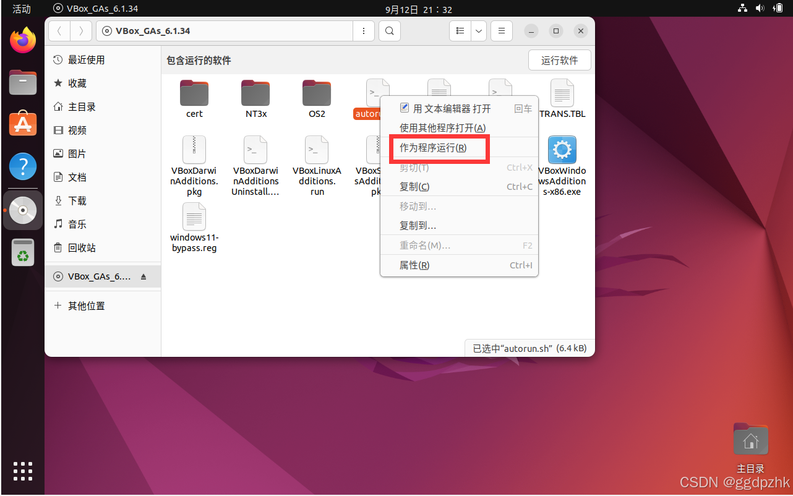The height and width of the screenshot is (496, 793).
Task: Select the NT3x folder
Action: click(255, 99)
